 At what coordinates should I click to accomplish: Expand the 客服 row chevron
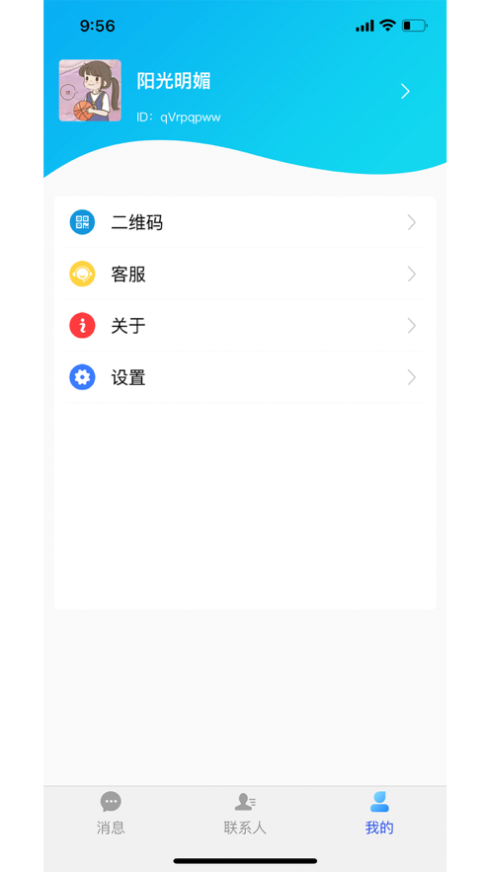click(x=412, y=274)
